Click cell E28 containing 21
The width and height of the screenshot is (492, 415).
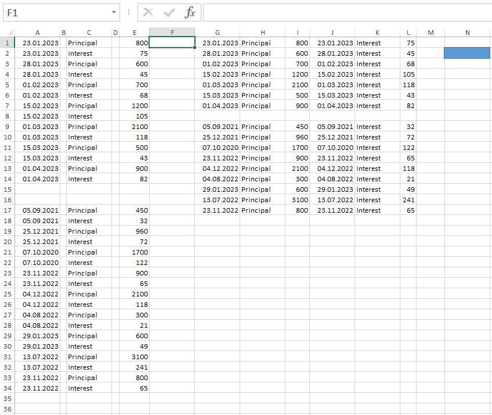(x=134, y=325)
